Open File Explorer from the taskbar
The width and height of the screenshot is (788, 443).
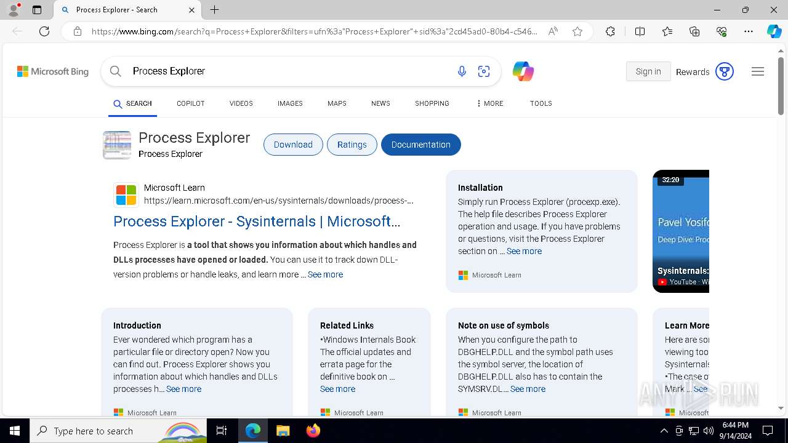(283, 431)
